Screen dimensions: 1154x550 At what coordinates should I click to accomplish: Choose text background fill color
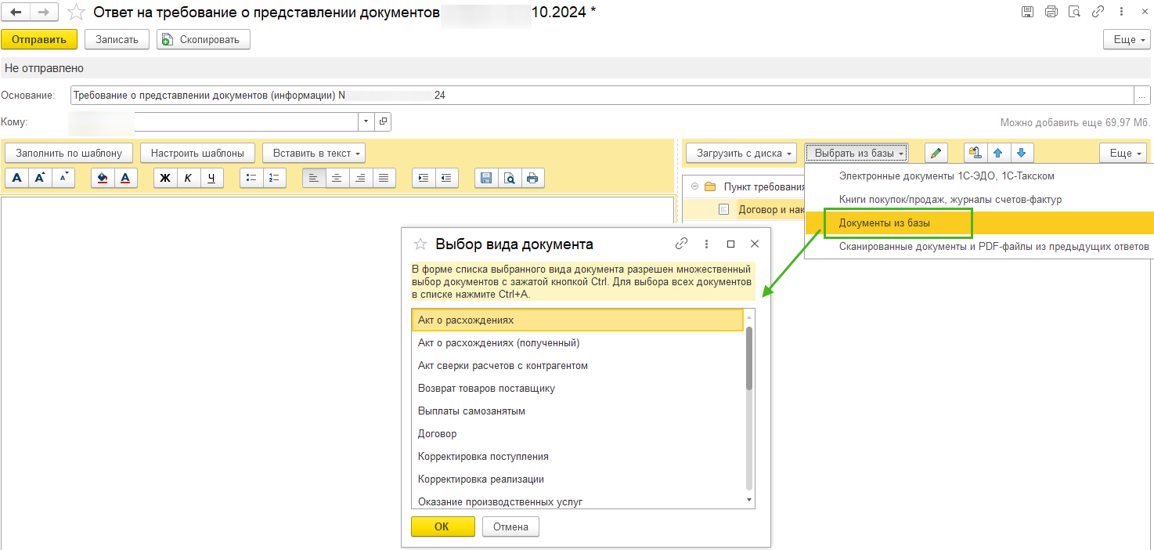(103, 178)
